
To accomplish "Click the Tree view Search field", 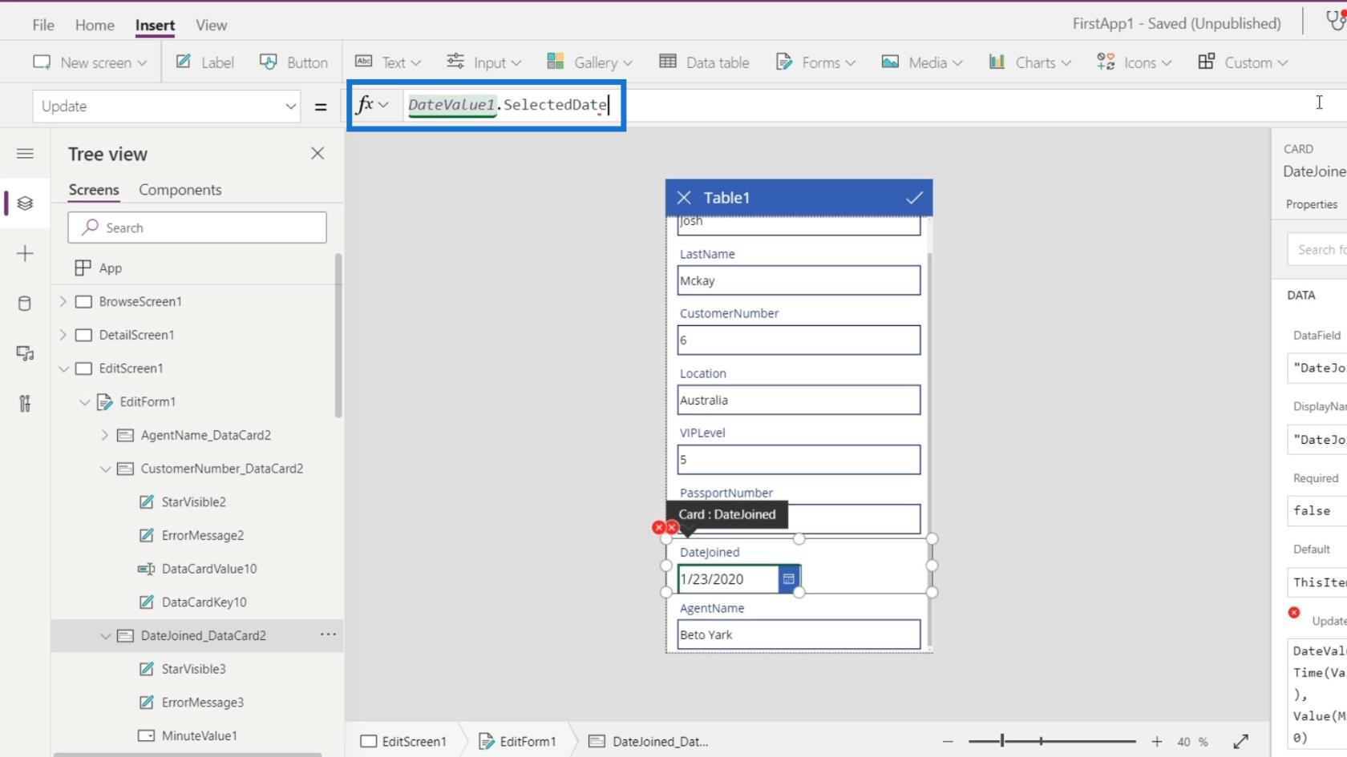I will click(197, 228).
